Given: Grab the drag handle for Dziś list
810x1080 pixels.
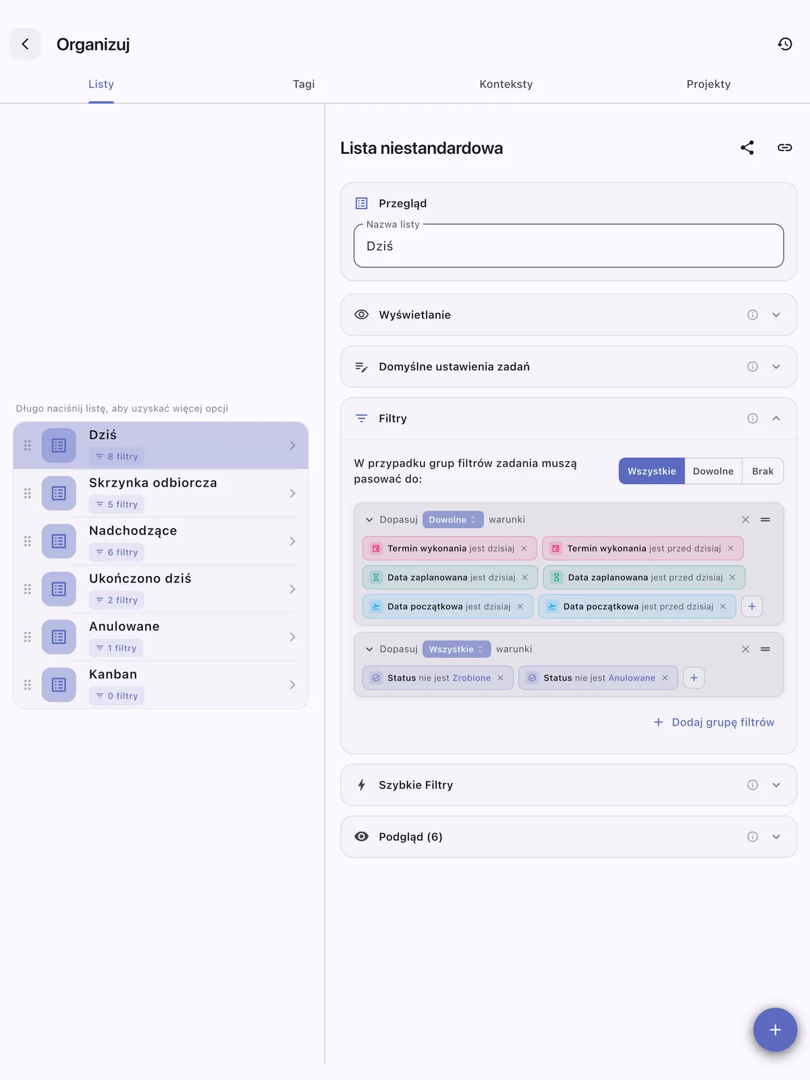Looking at the screenshot, I should click(x=28, y=446).
